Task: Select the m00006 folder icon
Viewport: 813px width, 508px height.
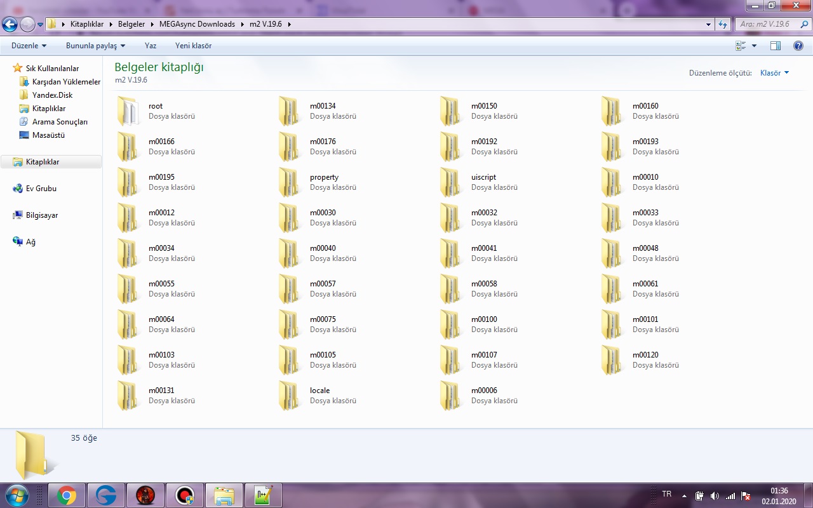Action: [450, 396]
